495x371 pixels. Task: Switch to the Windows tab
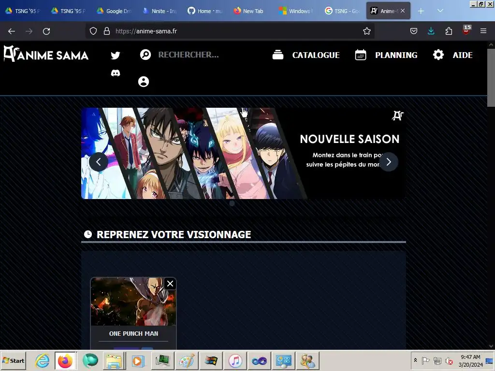point(296,11)
